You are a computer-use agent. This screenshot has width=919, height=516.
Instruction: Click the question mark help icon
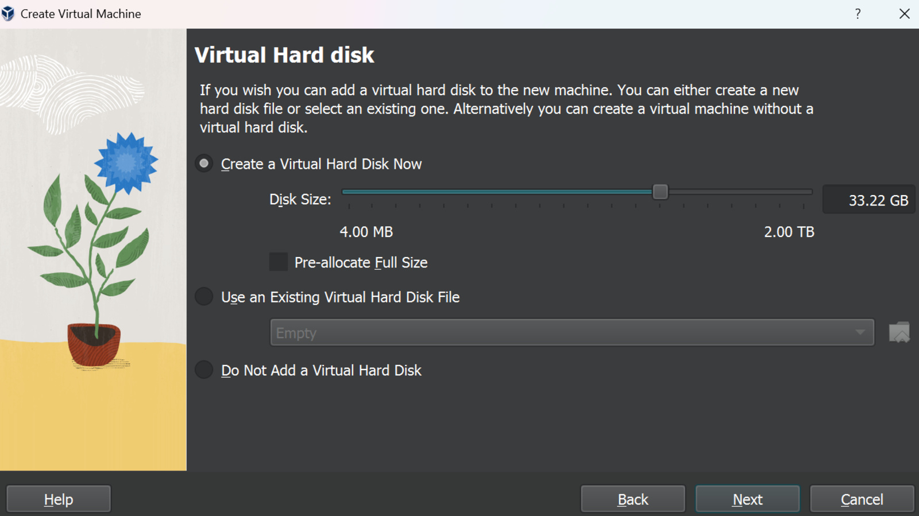click(858, 13)
